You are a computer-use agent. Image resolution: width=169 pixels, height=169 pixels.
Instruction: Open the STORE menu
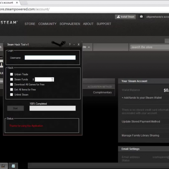click(30, 24)
